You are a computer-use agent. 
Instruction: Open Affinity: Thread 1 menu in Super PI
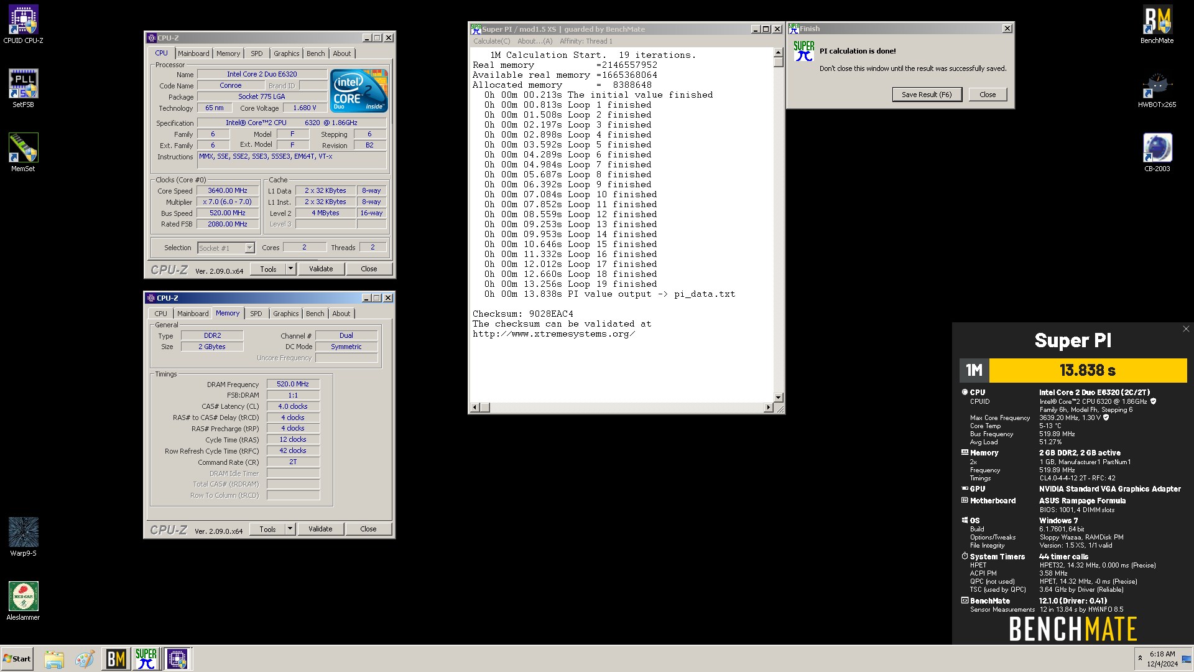[x=586, y=41]
